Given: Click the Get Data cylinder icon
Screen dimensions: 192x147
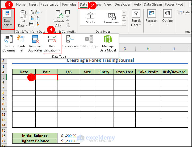Looking at the screenshot, I should click(x=23, y=15).
